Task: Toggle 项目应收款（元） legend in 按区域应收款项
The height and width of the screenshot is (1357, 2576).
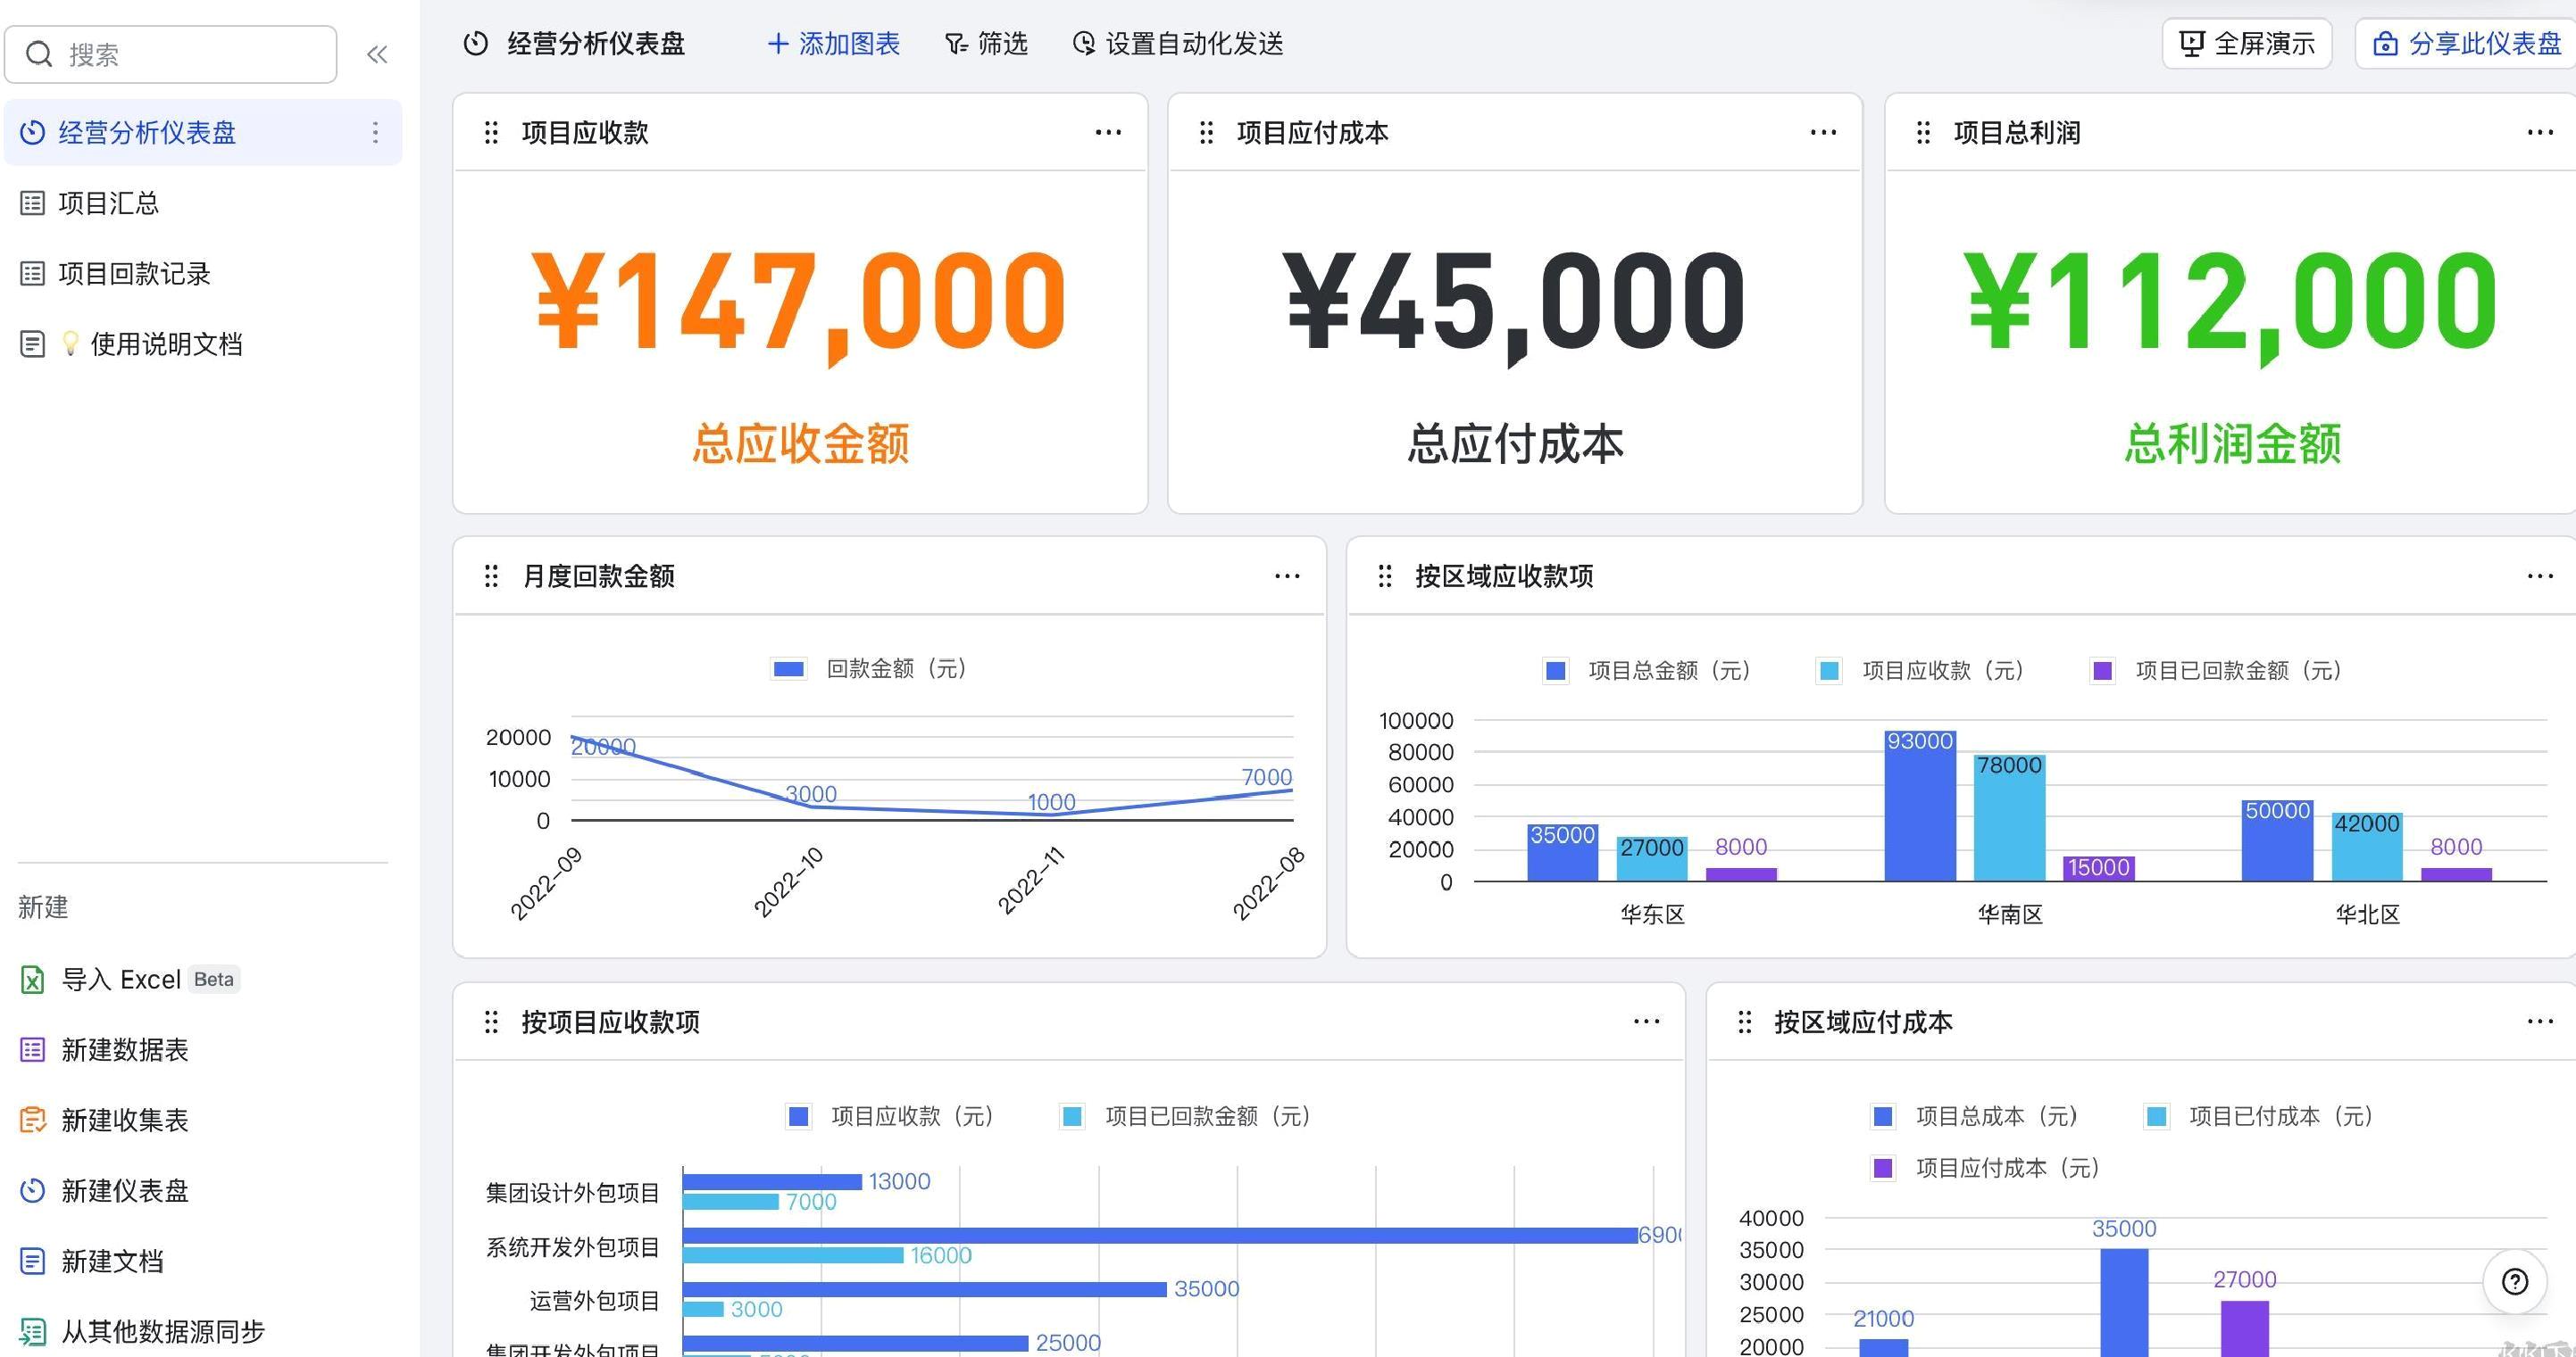Action: pyautogui.click(x=1920, y=671)
